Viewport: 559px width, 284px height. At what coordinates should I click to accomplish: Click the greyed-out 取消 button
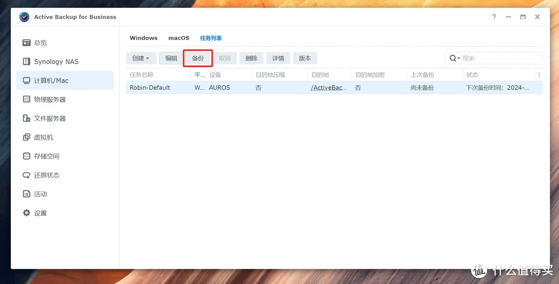(225, 58)
